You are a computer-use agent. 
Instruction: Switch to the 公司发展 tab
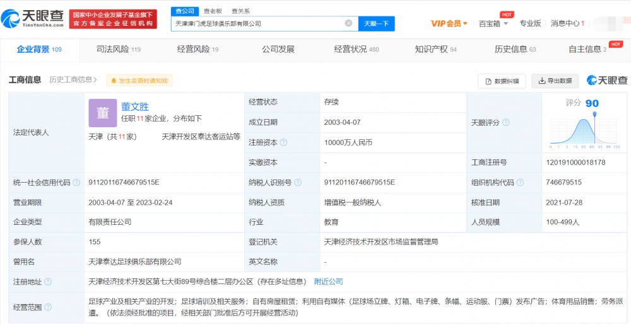[278, 49]
